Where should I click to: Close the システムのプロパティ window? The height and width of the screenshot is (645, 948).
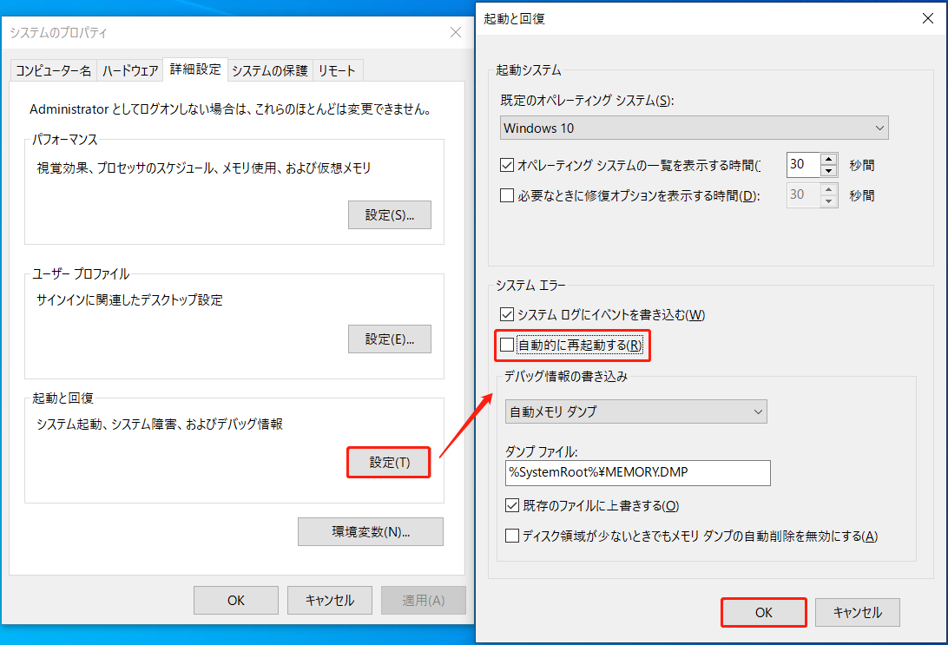coord(456,32)
